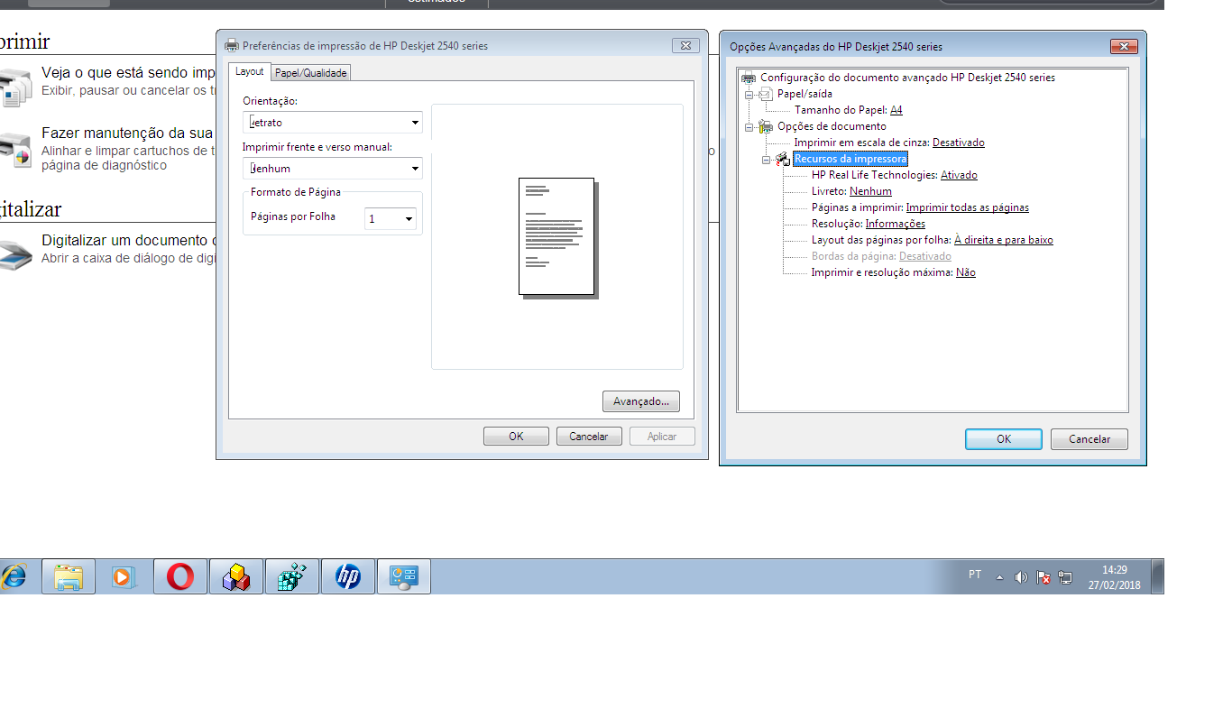Select the Papel/saída tree item

click(x=804, y=94)
